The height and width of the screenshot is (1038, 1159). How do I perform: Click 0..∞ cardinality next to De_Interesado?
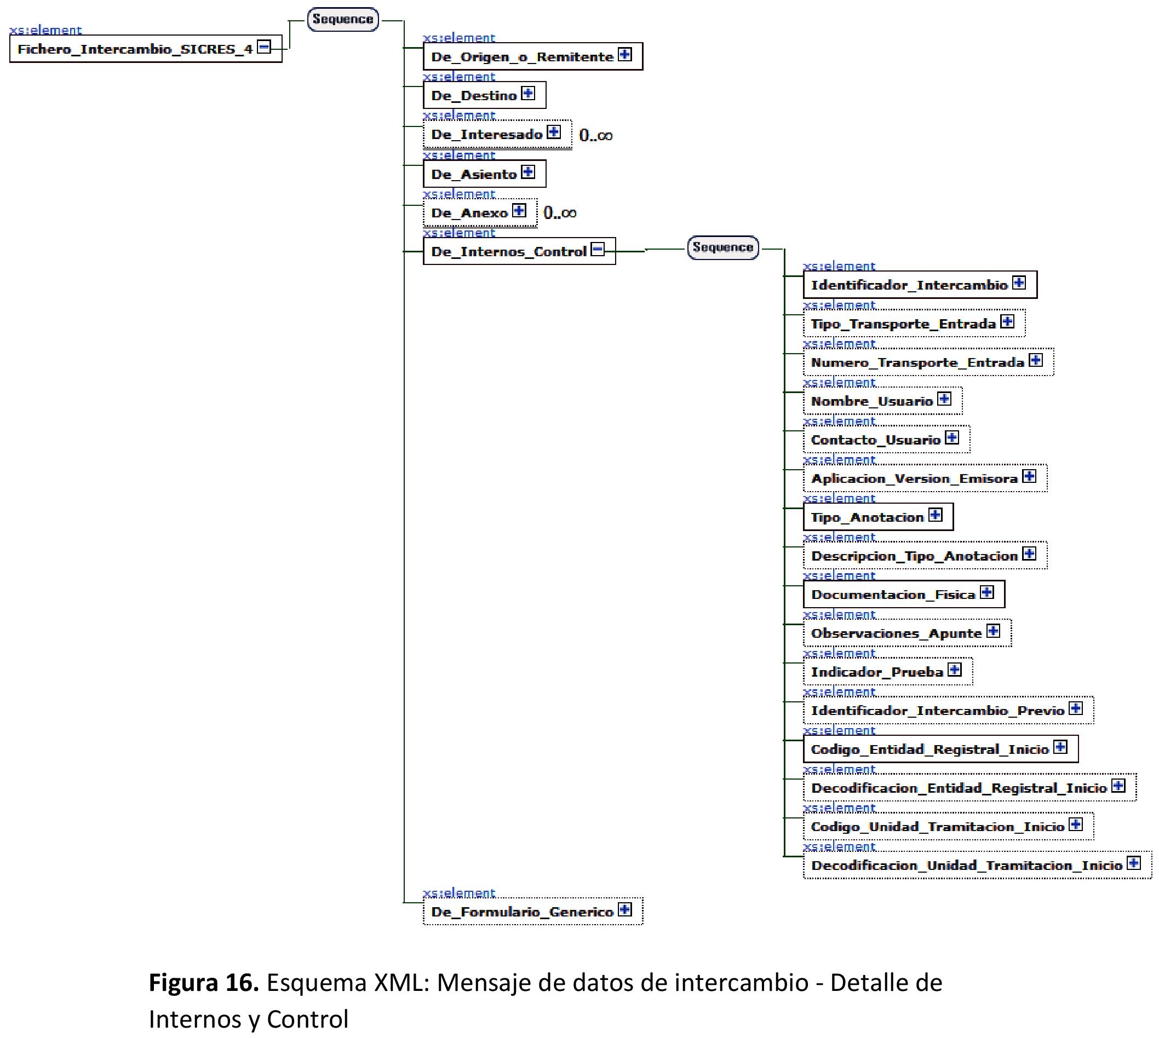[596, 136]
